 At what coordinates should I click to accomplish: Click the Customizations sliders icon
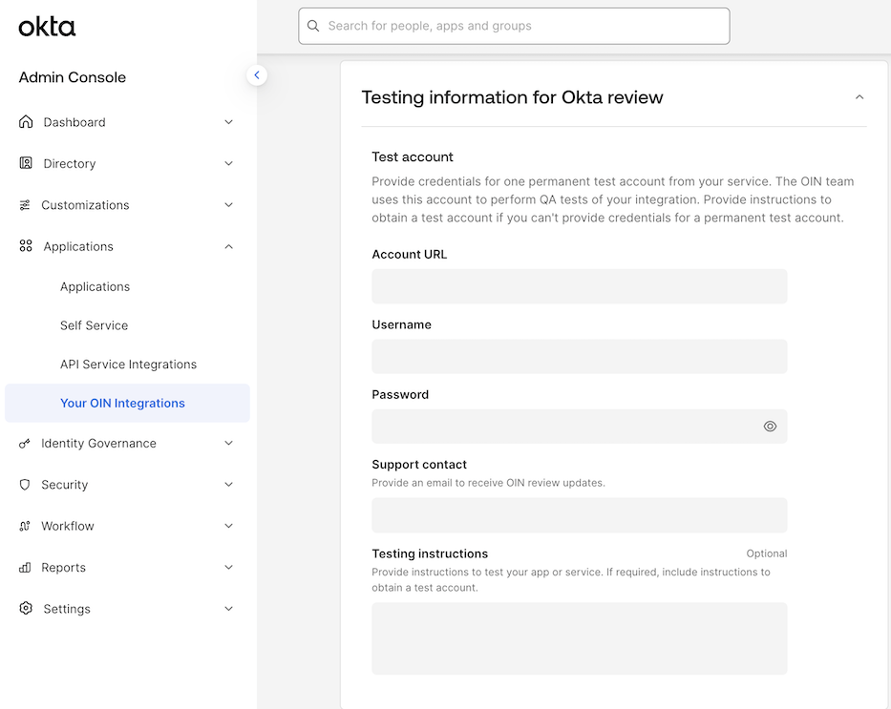click(x=25, y=205)
